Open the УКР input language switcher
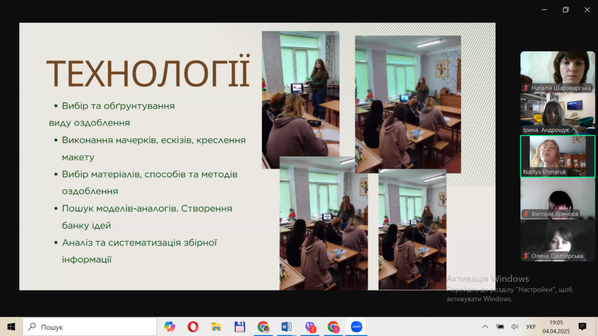The image size is (598, 336). [x=530, y=327]
